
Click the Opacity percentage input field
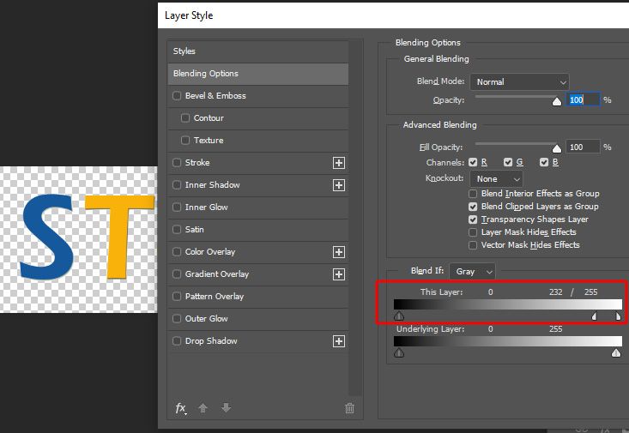[x=584, y=99]
